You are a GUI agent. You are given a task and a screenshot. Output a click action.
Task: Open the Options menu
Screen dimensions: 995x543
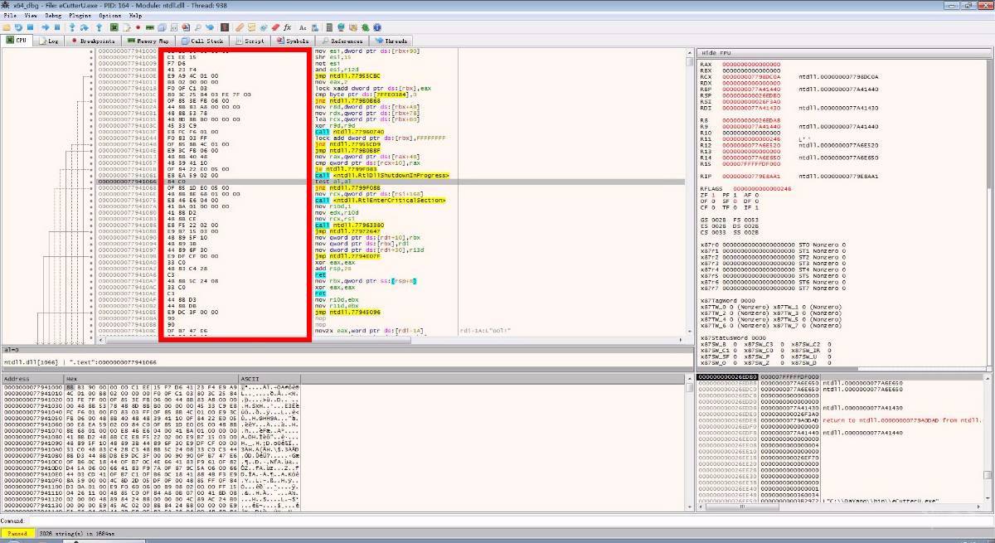pos(109,16)
